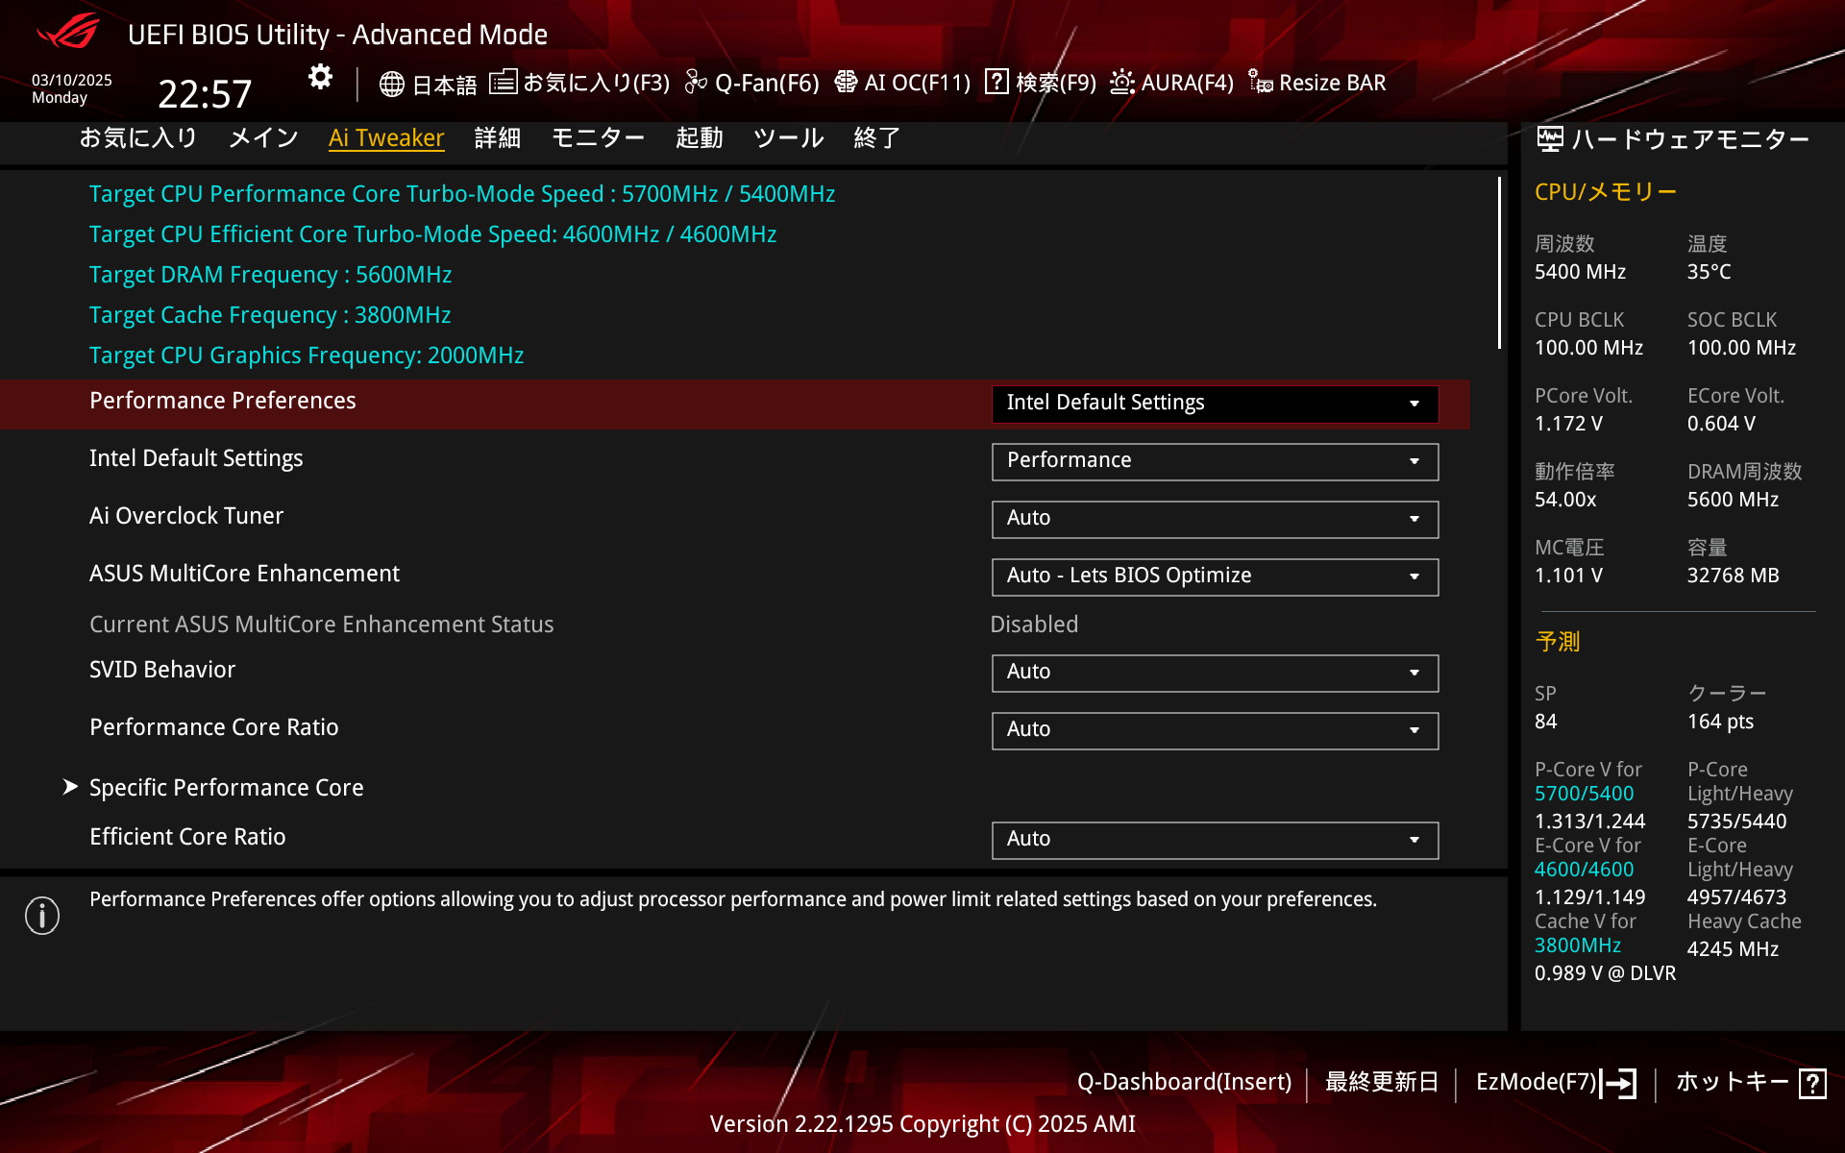Switch to the 詳細 tab
This screenshot has height=1153, width=1845.
tap(498, 138)
